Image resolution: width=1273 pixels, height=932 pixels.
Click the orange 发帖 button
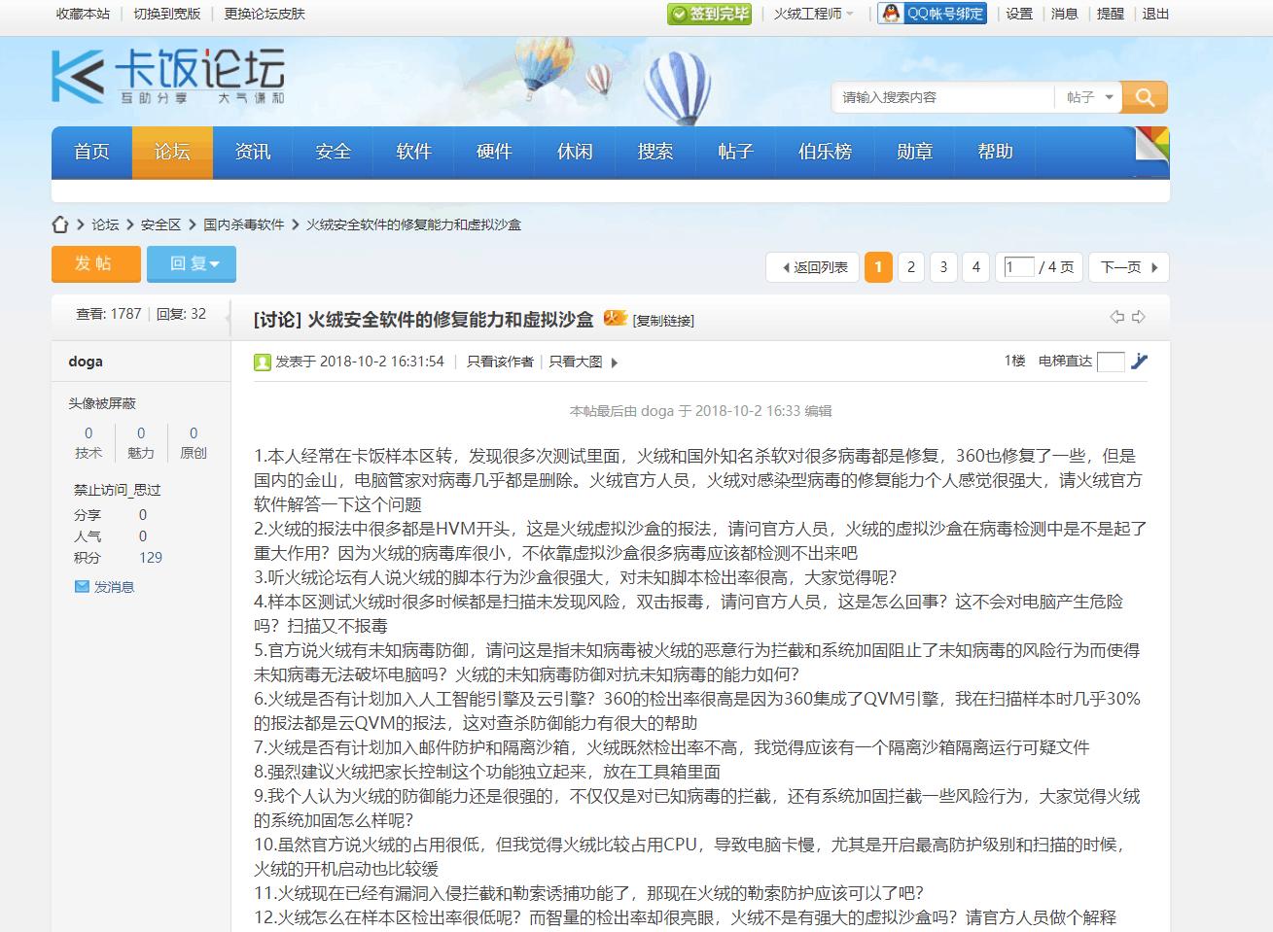pos(94,263)
